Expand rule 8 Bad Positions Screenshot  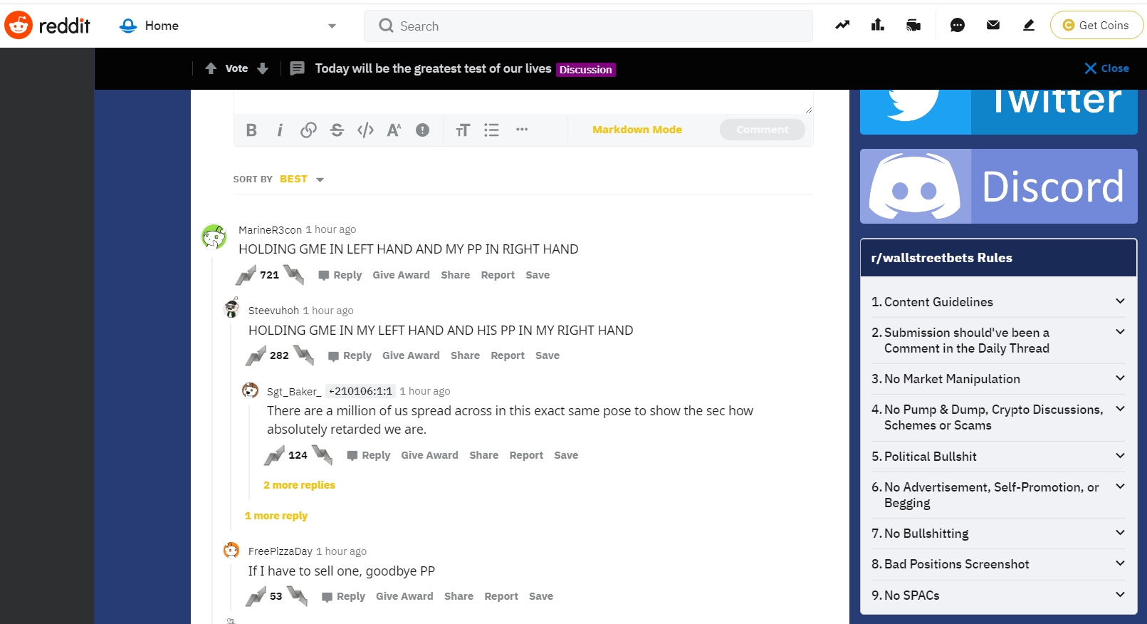click(x=998, y=564)
